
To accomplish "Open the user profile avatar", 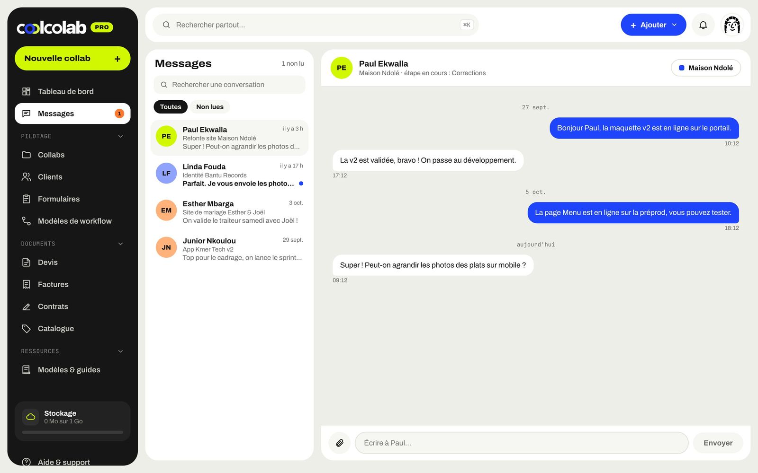I will click(x=732, y=25).
